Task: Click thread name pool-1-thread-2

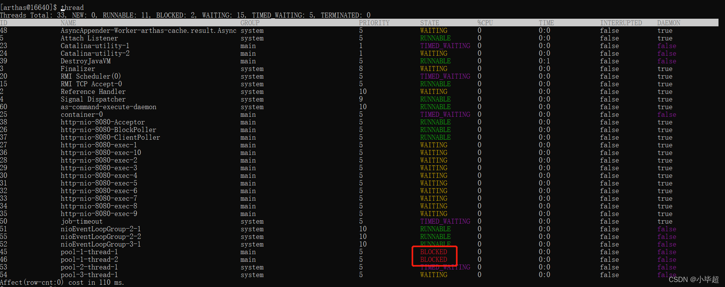Action: click(x=89, y=260)
